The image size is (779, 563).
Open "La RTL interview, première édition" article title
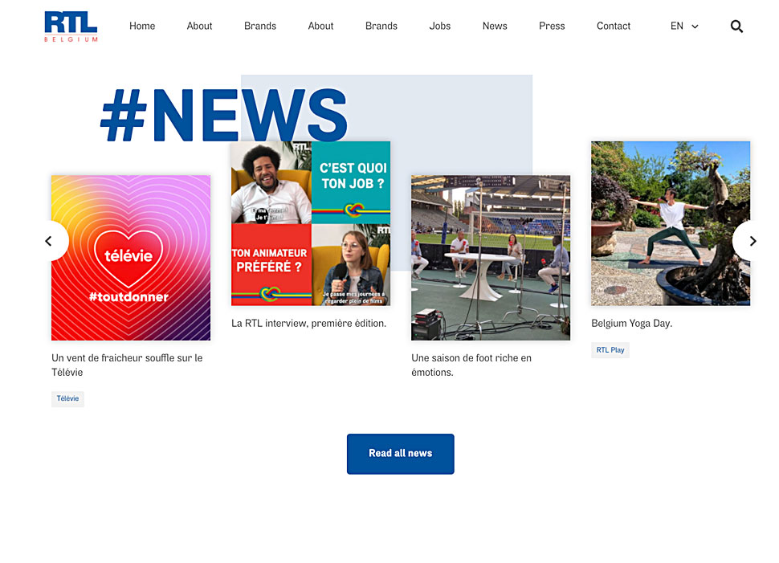(308, 324)
